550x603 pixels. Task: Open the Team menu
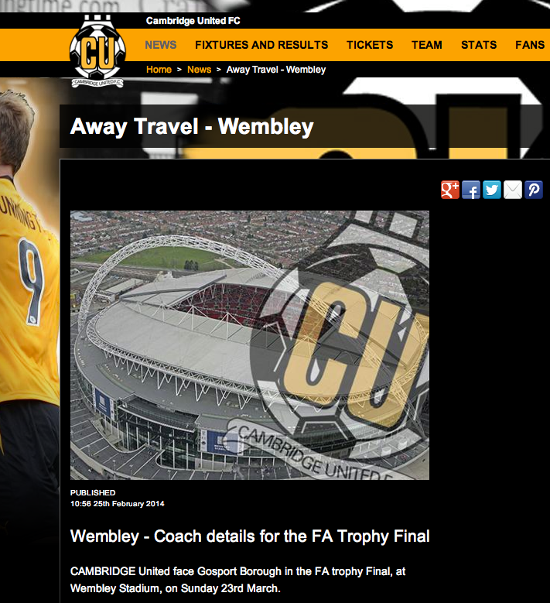(427, 45)
